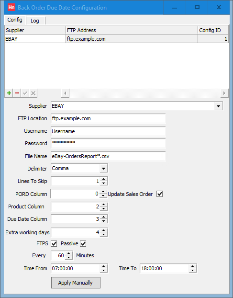The height and width of the screenshot is (298, 233).
Task: Confirm edit with the grey checkmark icon
Action: pos(25,93)
